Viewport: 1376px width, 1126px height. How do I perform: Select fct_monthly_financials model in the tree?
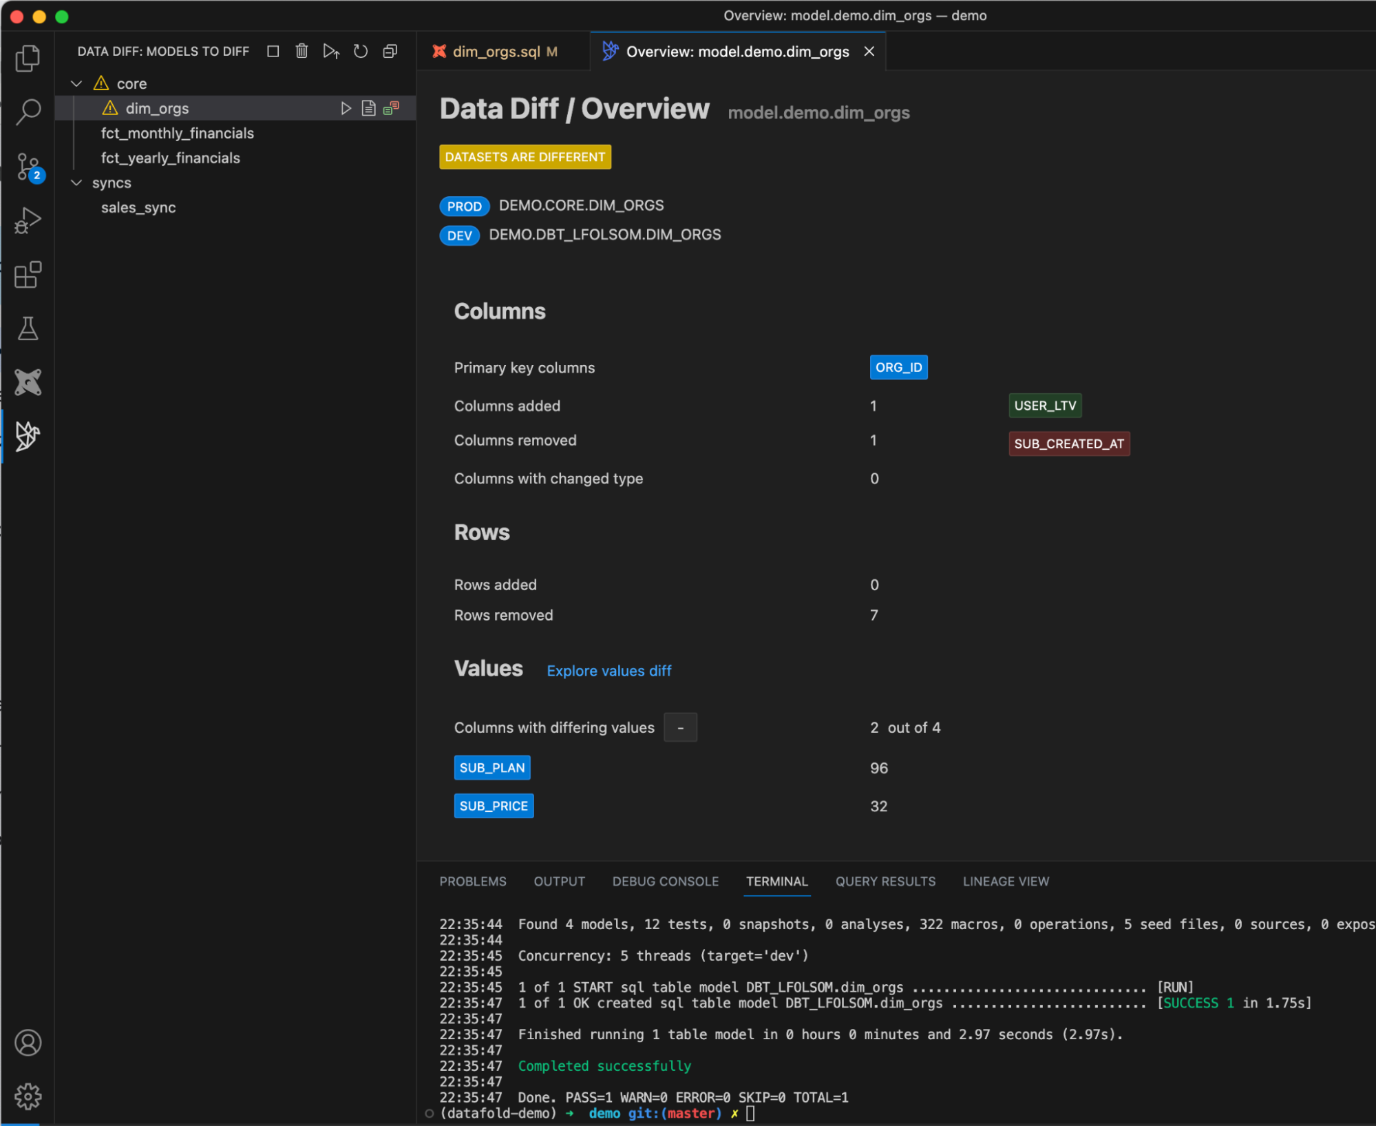pyautogui.click(x=177, y=133)
